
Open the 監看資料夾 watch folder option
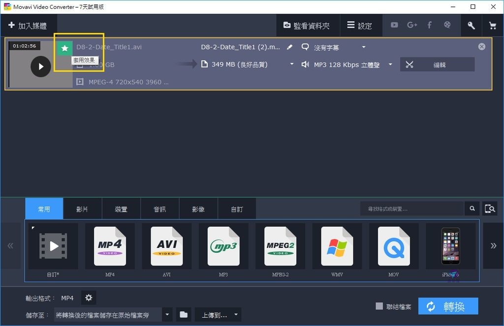click(x=307, y=26)
